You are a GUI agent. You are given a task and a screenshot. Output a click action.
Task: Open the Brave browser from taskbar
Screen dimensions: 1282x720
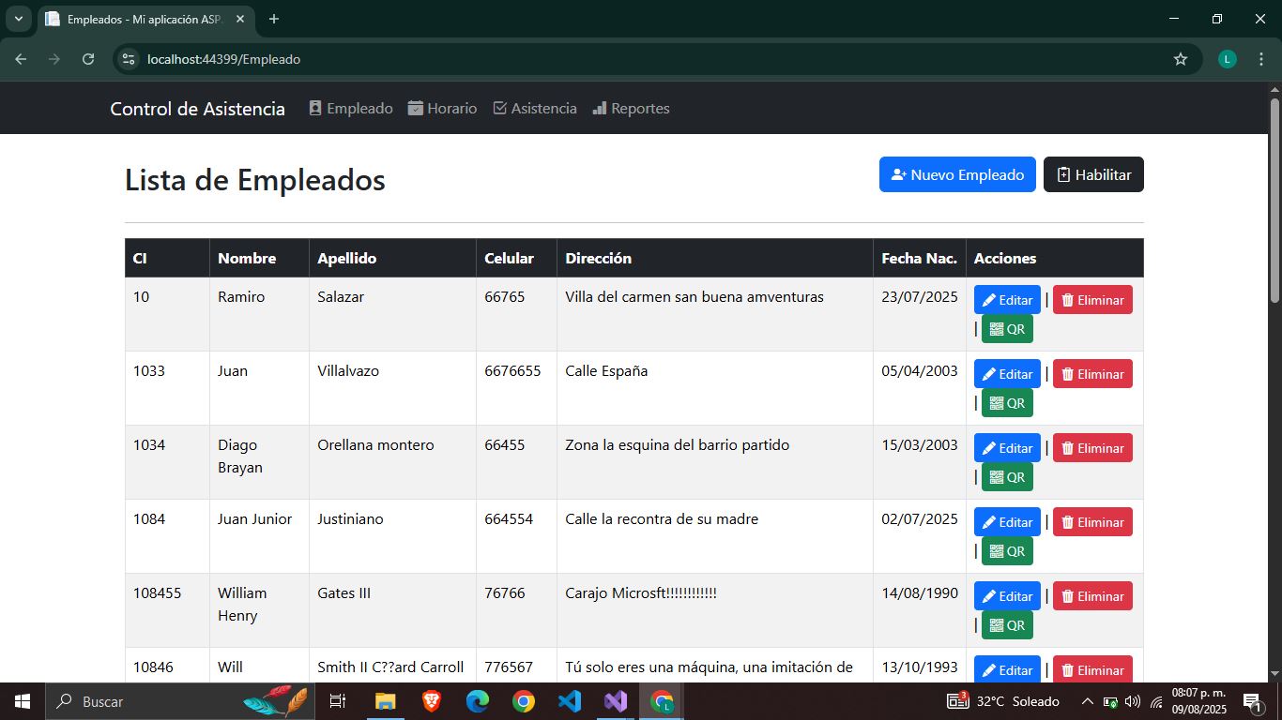pos(431,701)
